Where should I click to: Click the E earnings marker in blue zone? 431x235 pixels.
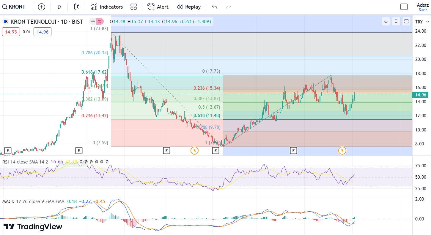click(293, 150)
